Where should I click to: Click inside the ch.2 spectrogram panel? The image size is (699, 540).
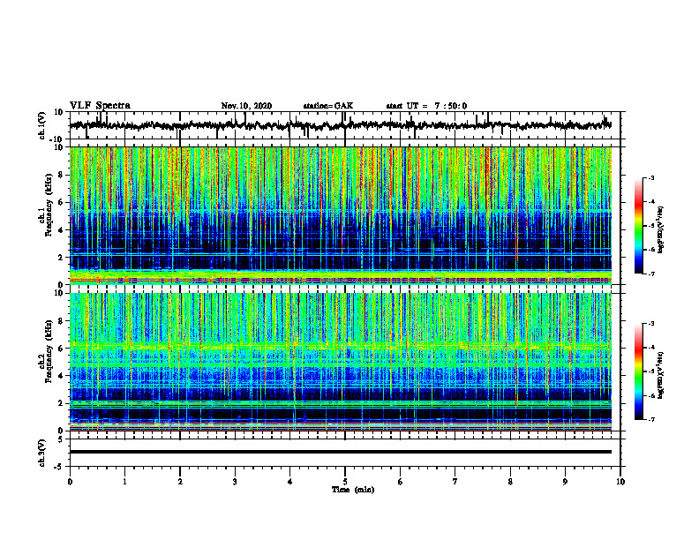pyautogui.click(x=340, y=362)
